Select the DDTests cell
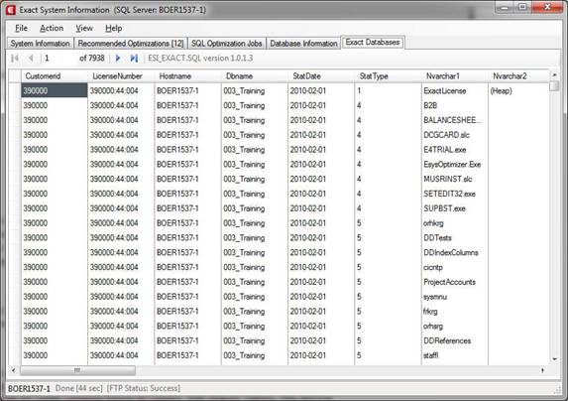Screen dimensions: 568x401 (x=454, y=238)
